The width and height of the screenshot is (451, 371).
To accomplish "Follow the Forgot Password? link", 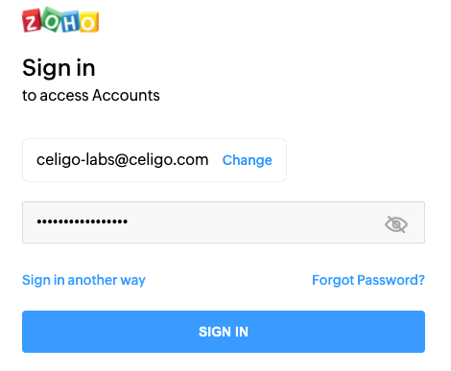I will (368, 280).
